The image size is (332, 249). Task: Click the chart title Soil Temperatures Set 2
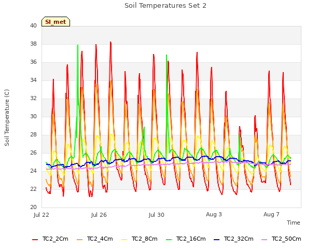pos(165,6)
